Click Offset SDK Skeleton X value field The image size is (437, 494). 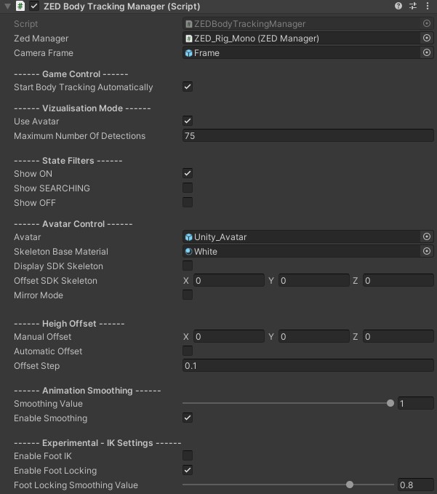tap(229, 280)
